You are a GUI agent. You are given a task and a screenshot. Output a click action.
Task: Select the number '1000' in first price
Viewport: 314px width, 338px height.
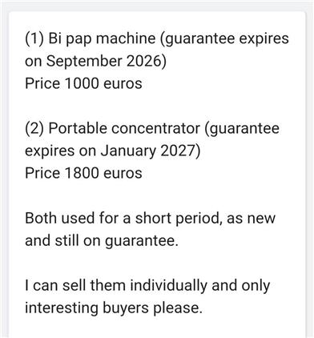click(x=82, y=83)
